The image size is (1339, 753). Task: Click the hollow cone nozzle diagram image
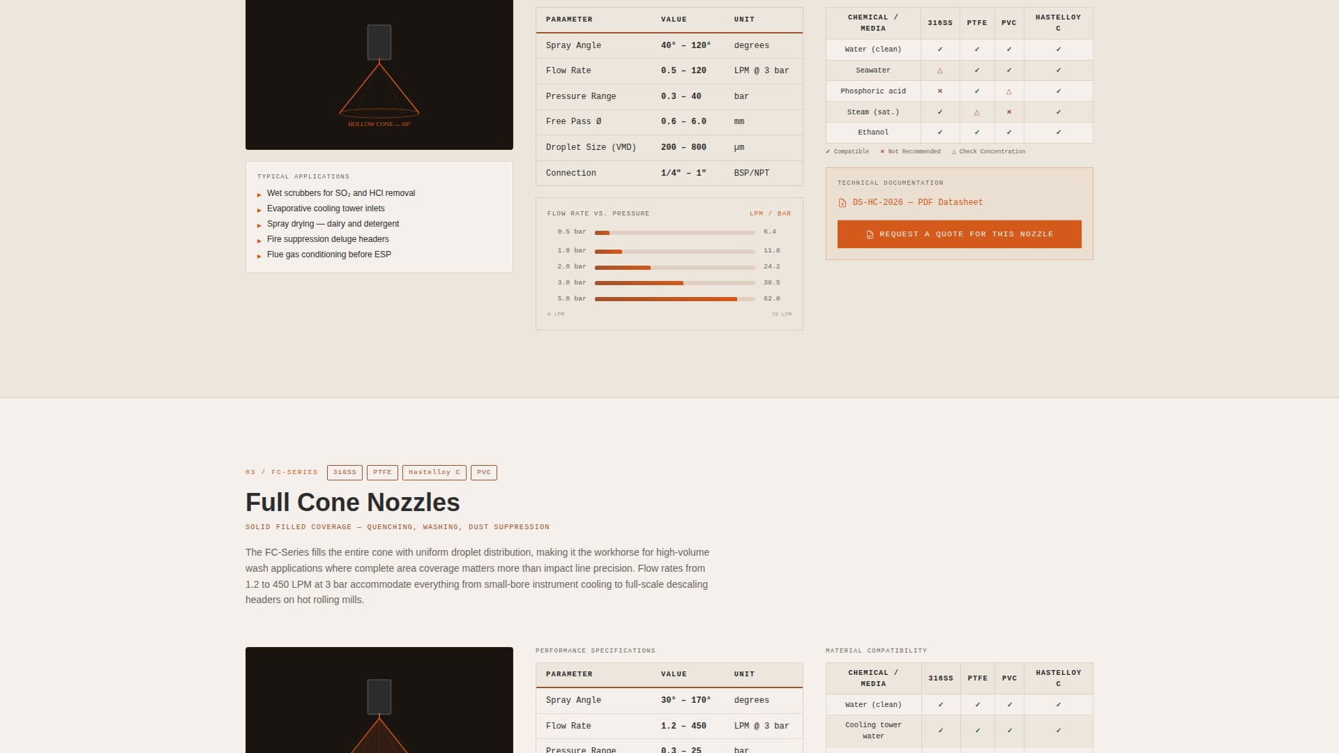tap(379, 74)
